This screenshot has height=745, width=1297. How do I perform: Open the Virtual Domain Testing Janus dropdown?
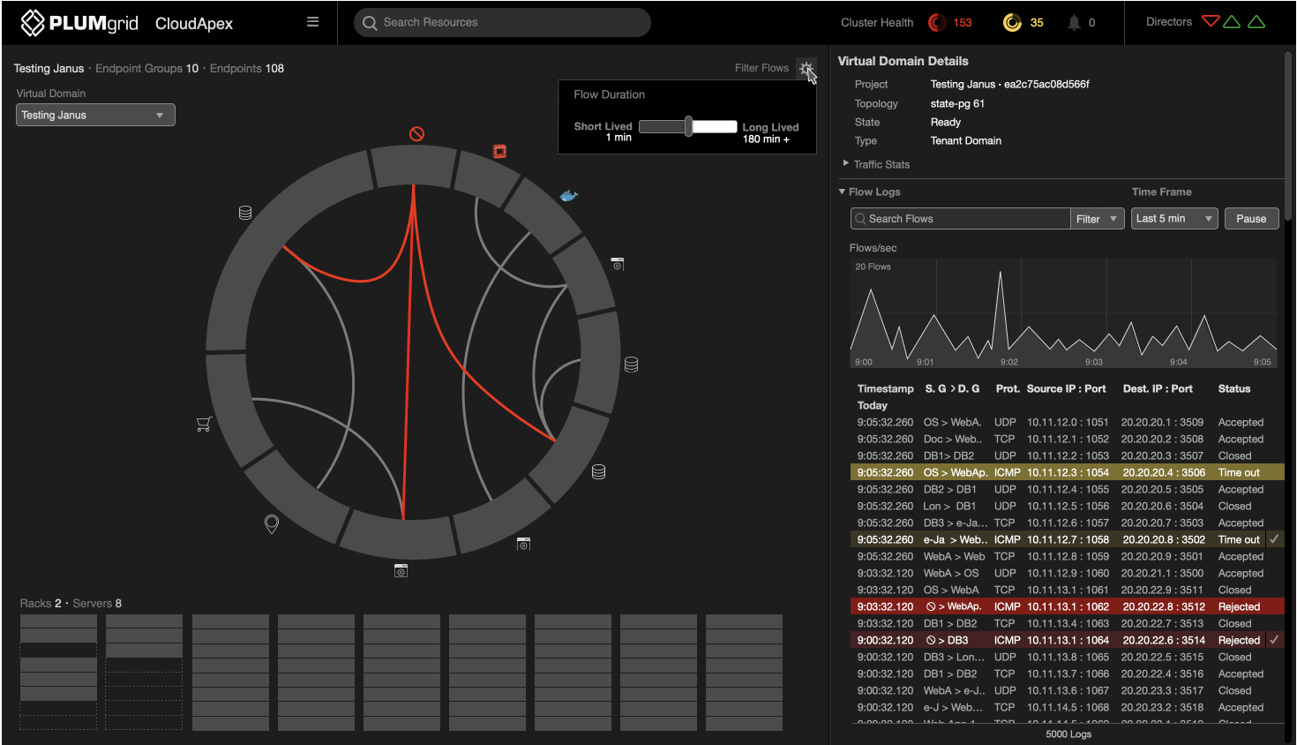pyautogui.click(x=95, y=116)
